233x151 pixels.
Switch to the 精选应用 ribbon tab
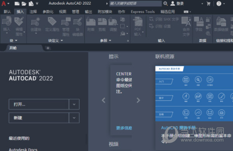click(x=168, y=12)
